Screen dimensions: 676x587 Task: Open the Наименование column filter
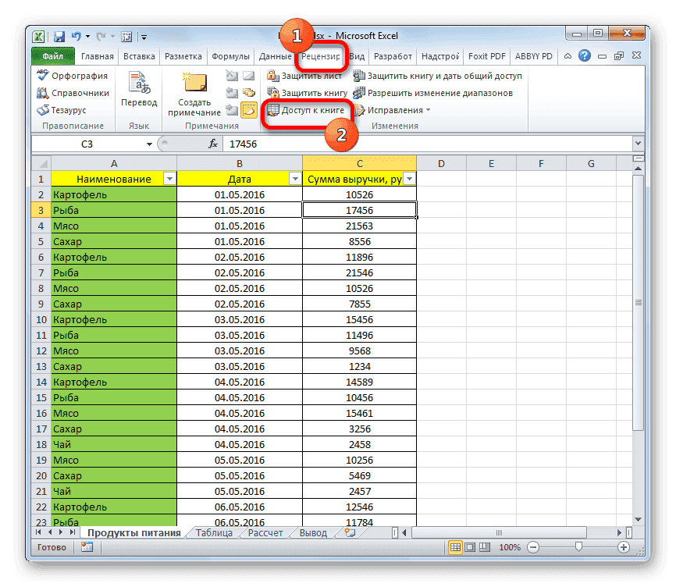tap(170, 179)
